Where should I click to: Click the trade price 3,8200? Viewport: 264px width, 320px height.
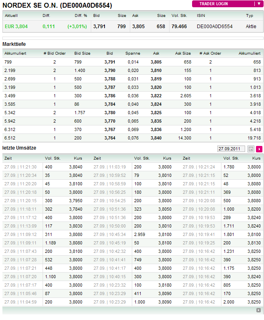pos(254,209)
